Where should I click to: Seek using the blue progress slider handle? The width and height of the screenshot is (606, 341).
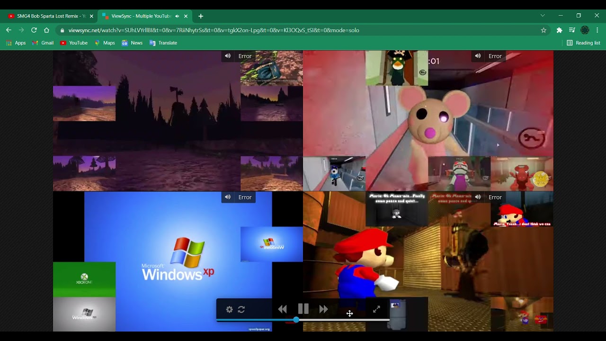tap(296, 320)
